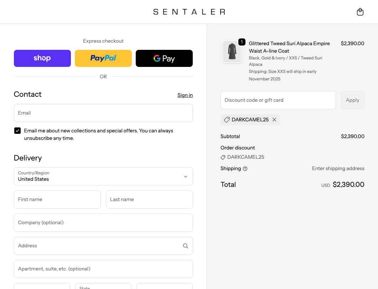
Task: Click the Address input field
Action: 103,246
